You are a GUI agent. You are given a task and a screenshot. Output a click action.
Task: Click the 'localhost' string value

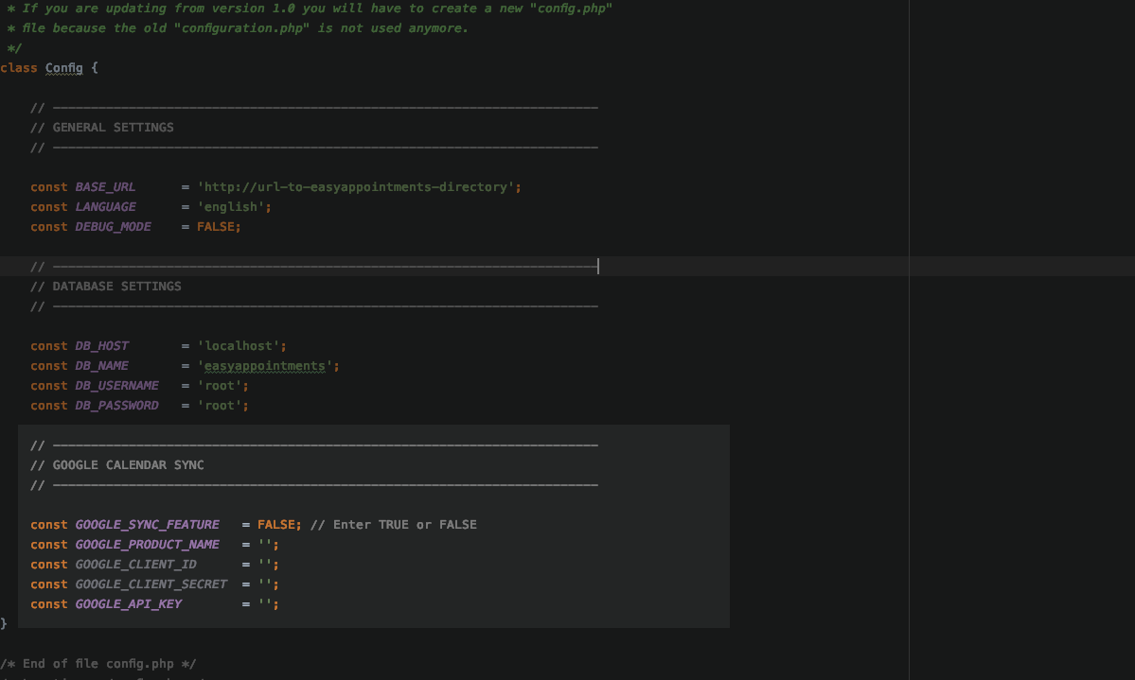tap(240, 346)
